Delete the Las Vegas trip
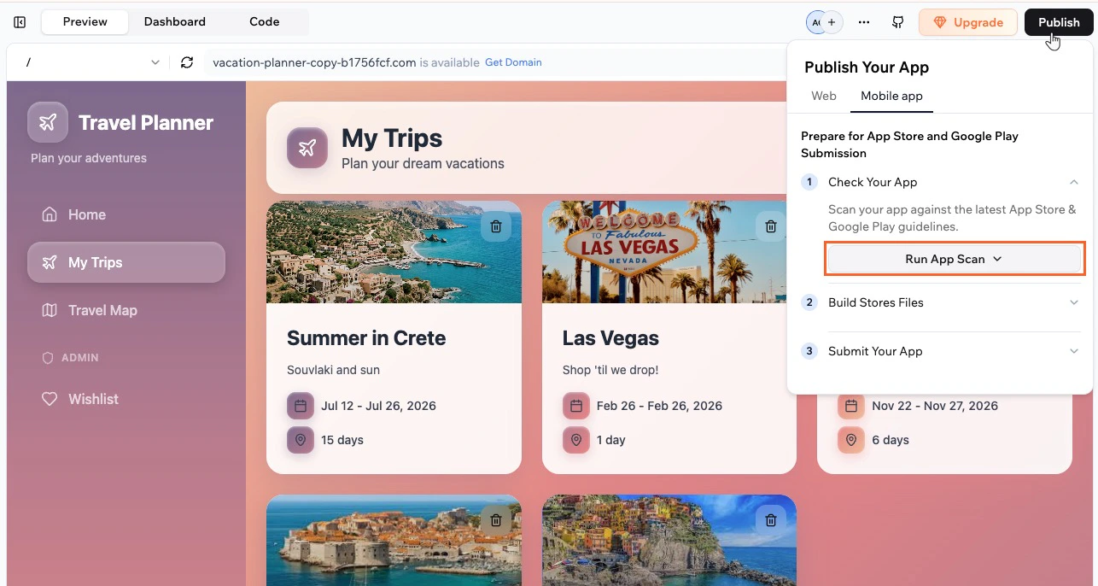Viewport: 1098px width, 586px height. [x=771, y=226]
